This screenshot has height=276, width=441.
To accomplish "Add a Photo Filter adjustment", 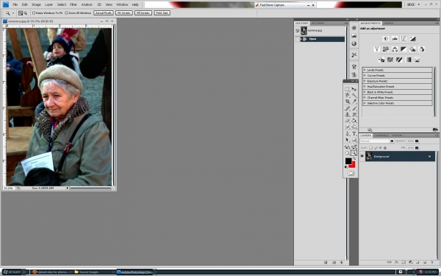I will pos(412,49).
